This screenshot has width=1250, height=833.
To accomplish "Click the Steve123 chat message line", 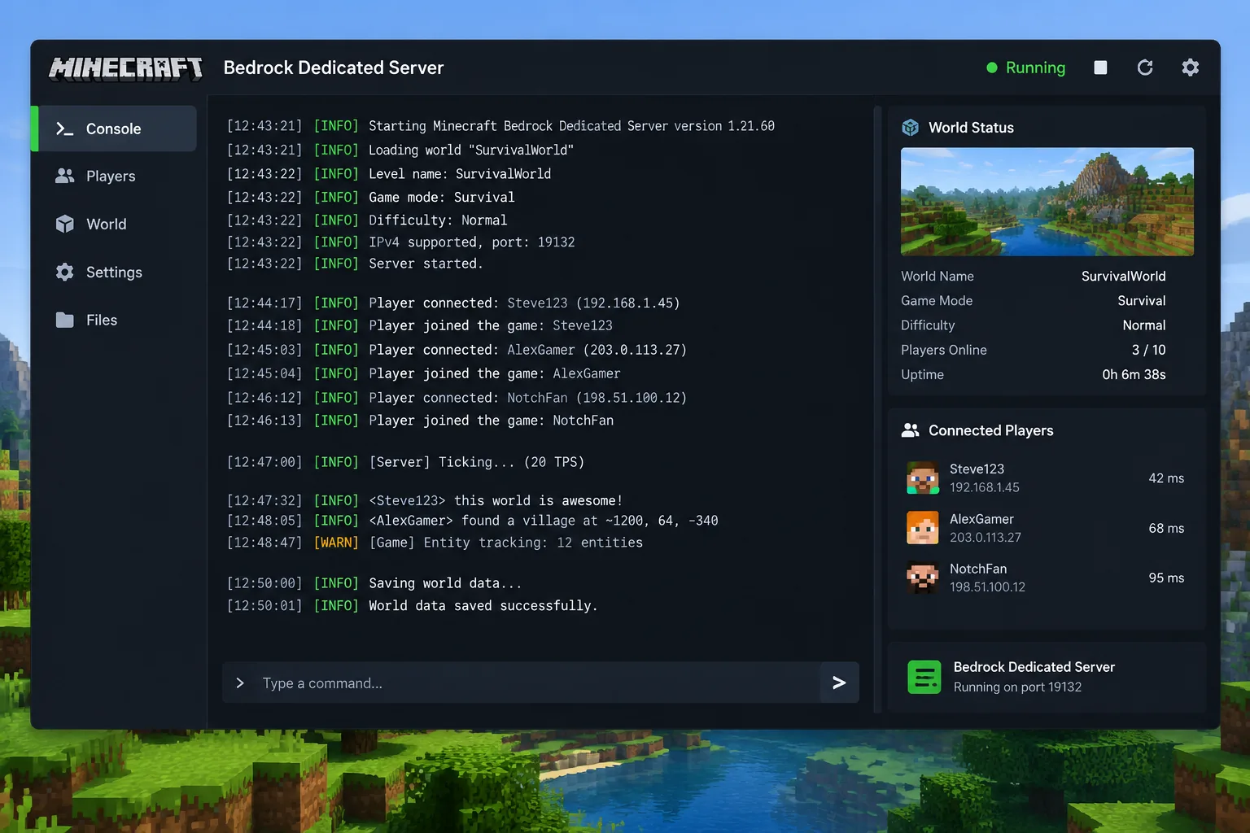I will click(425, 501).
